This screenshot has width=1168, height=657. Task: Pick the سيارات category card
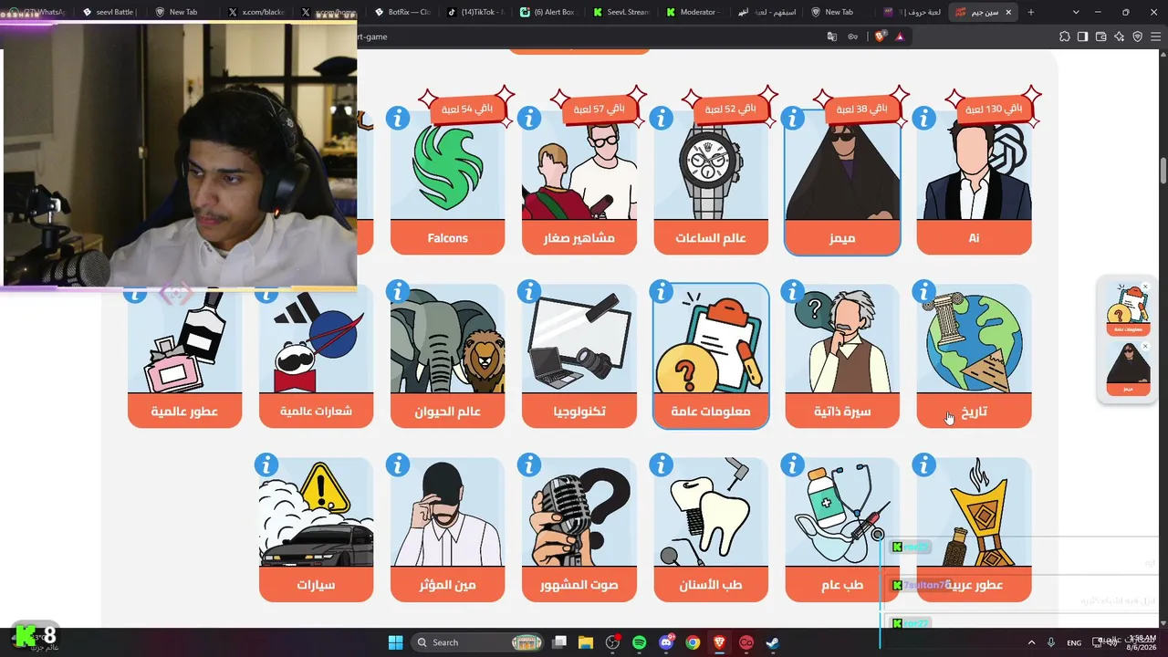316,529
